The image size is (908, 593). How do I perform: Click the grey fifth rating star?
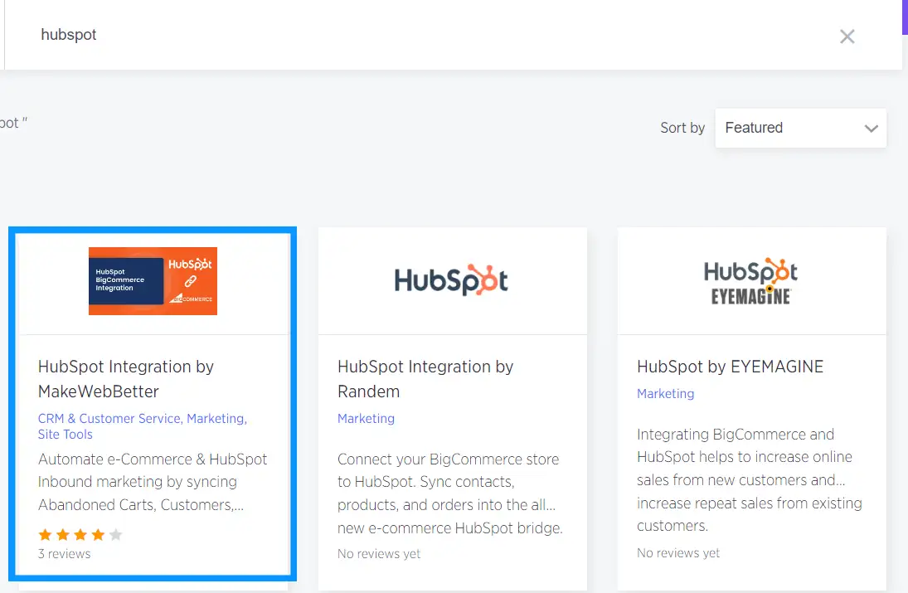coord(116,535)
